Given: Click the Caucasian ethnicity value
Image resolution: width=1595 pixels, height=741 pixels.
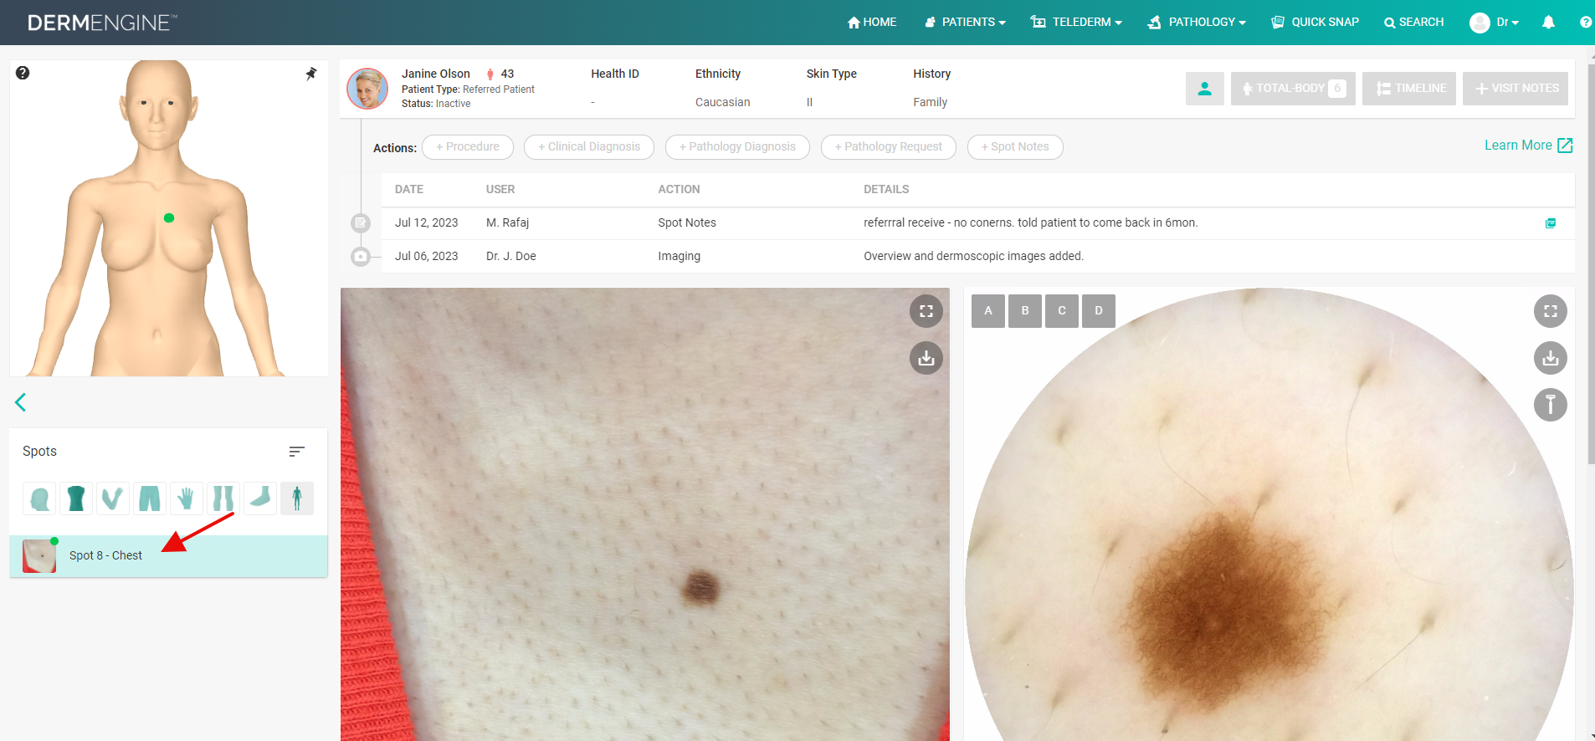Looking at the screenshot, I should click(723, 102).
